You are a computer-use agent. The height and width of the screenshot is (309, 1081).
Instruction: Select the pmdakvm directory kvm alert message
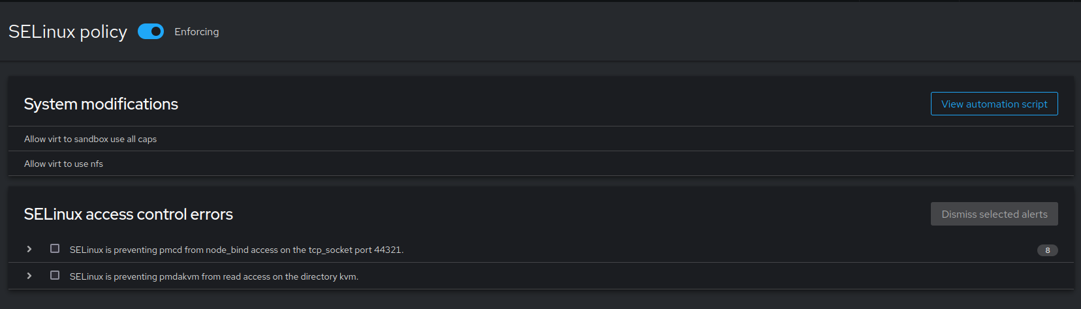(214, 276)
